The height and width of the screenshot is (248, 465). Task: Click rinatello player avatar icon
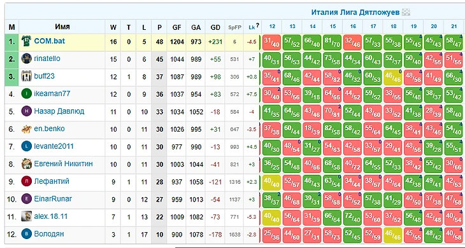click(x=26, y=59)
